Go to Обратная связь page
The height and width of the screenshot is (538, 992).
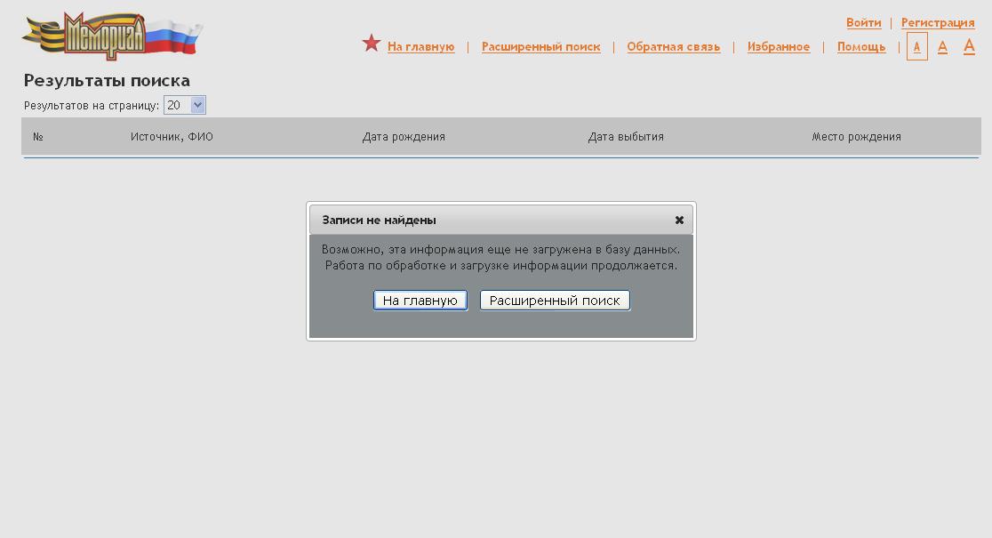(x=673, y=47)
